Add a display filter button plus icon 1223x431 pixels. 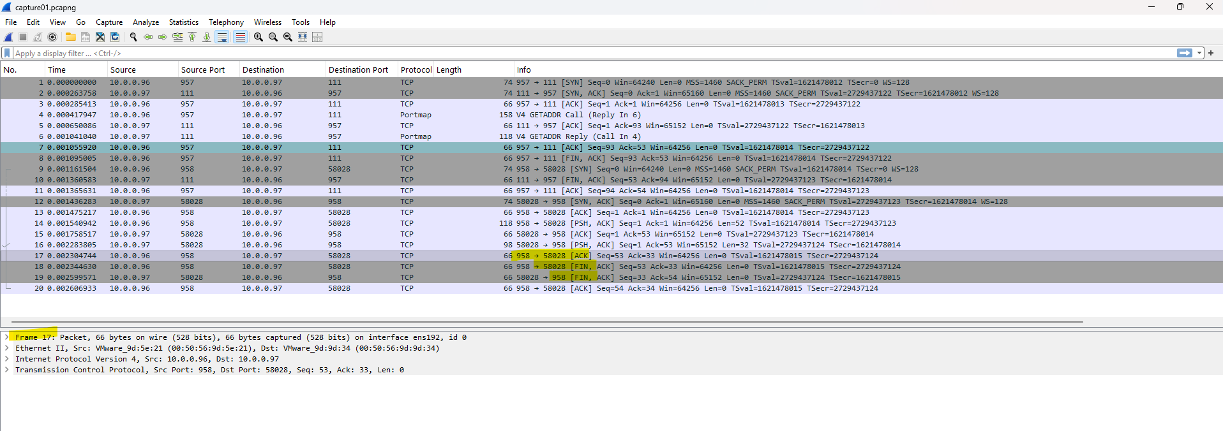pyautogui.click(x=1211, y=53)
